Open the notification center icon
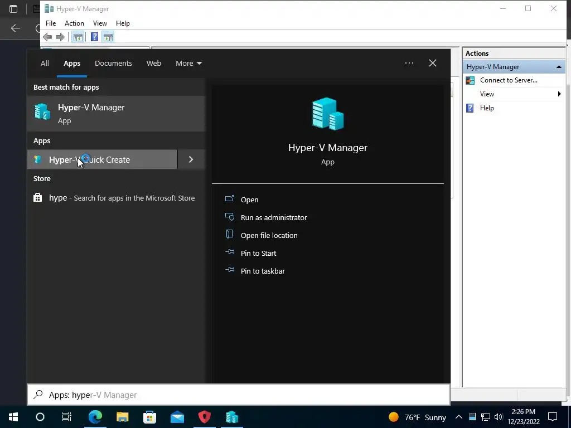 point(553,417)
